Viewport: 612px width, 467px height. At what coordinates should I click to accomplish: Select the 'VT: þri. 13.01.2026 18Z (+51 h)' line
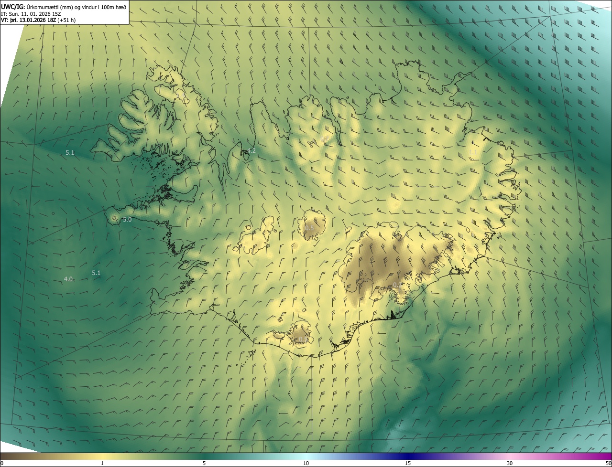(x=38, y=20)
